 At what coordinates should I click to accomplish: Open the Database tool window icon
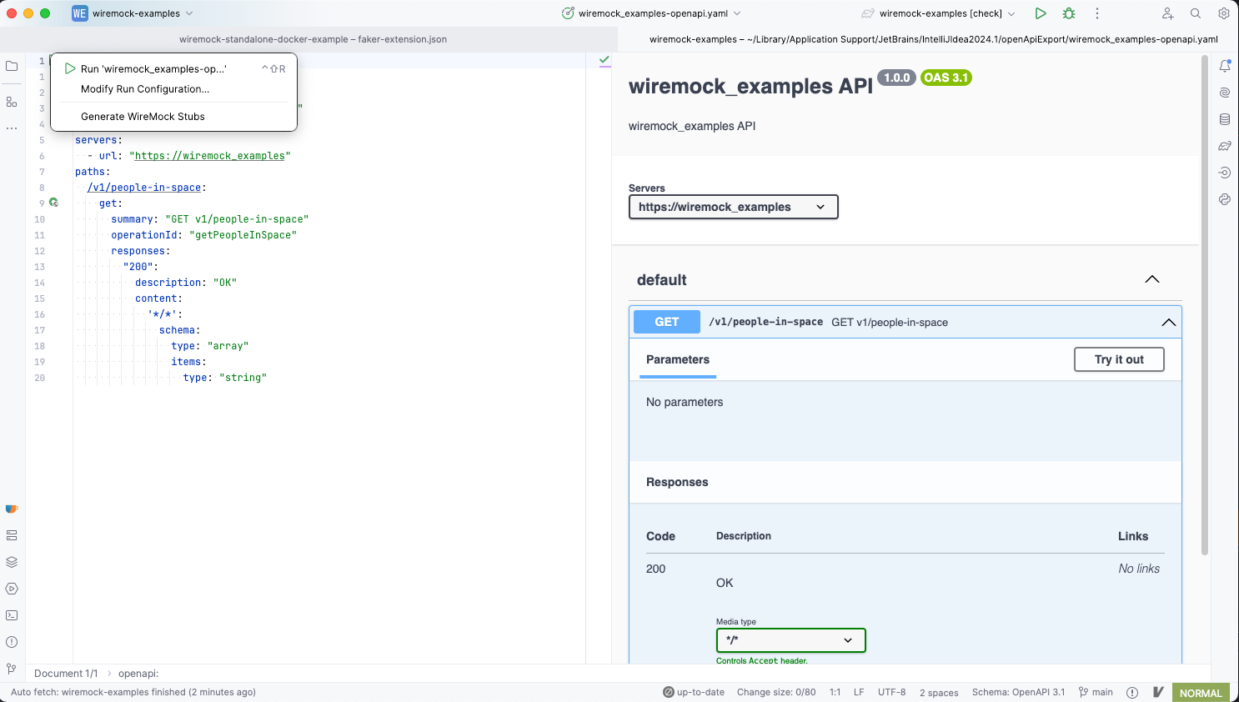pyautogui.click(x=1225, y=119)
